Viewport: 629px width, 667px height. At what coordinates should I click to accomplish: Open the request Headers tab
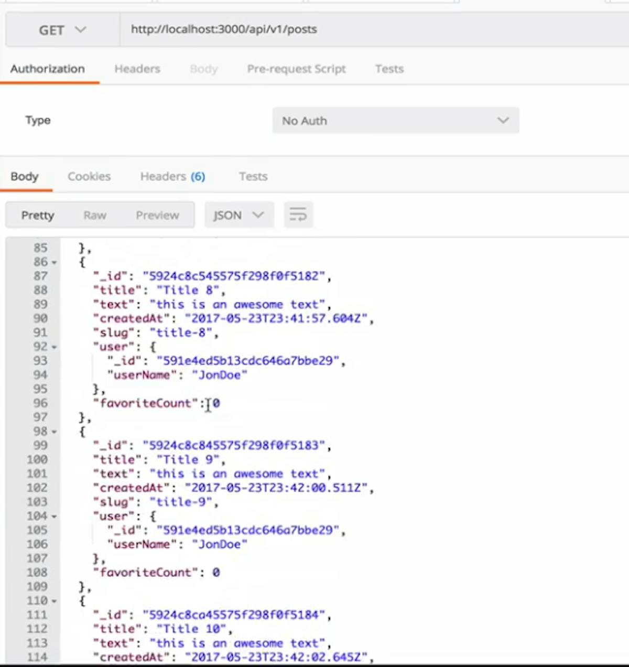pyautogui.click(x=137, y=69)
